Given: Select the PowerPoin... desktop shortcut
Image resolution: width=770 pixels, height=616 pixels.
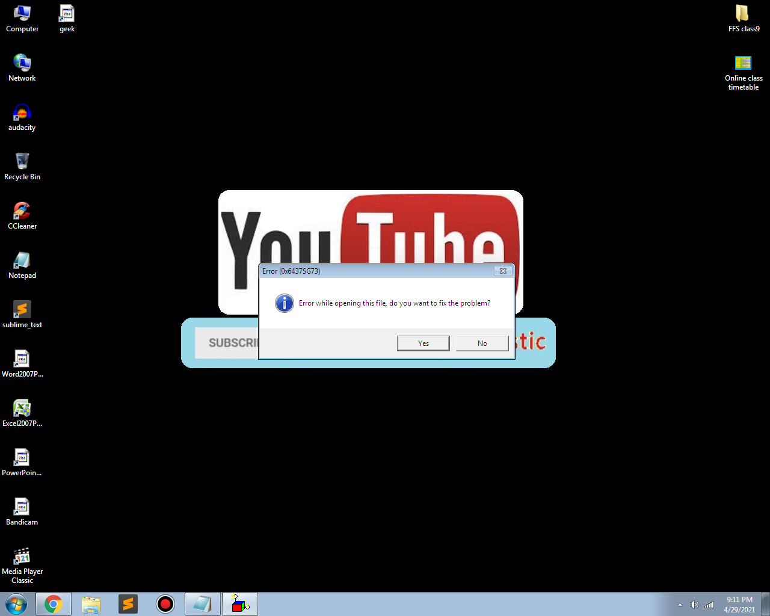Looking at the screenshot, I should 22,462.
